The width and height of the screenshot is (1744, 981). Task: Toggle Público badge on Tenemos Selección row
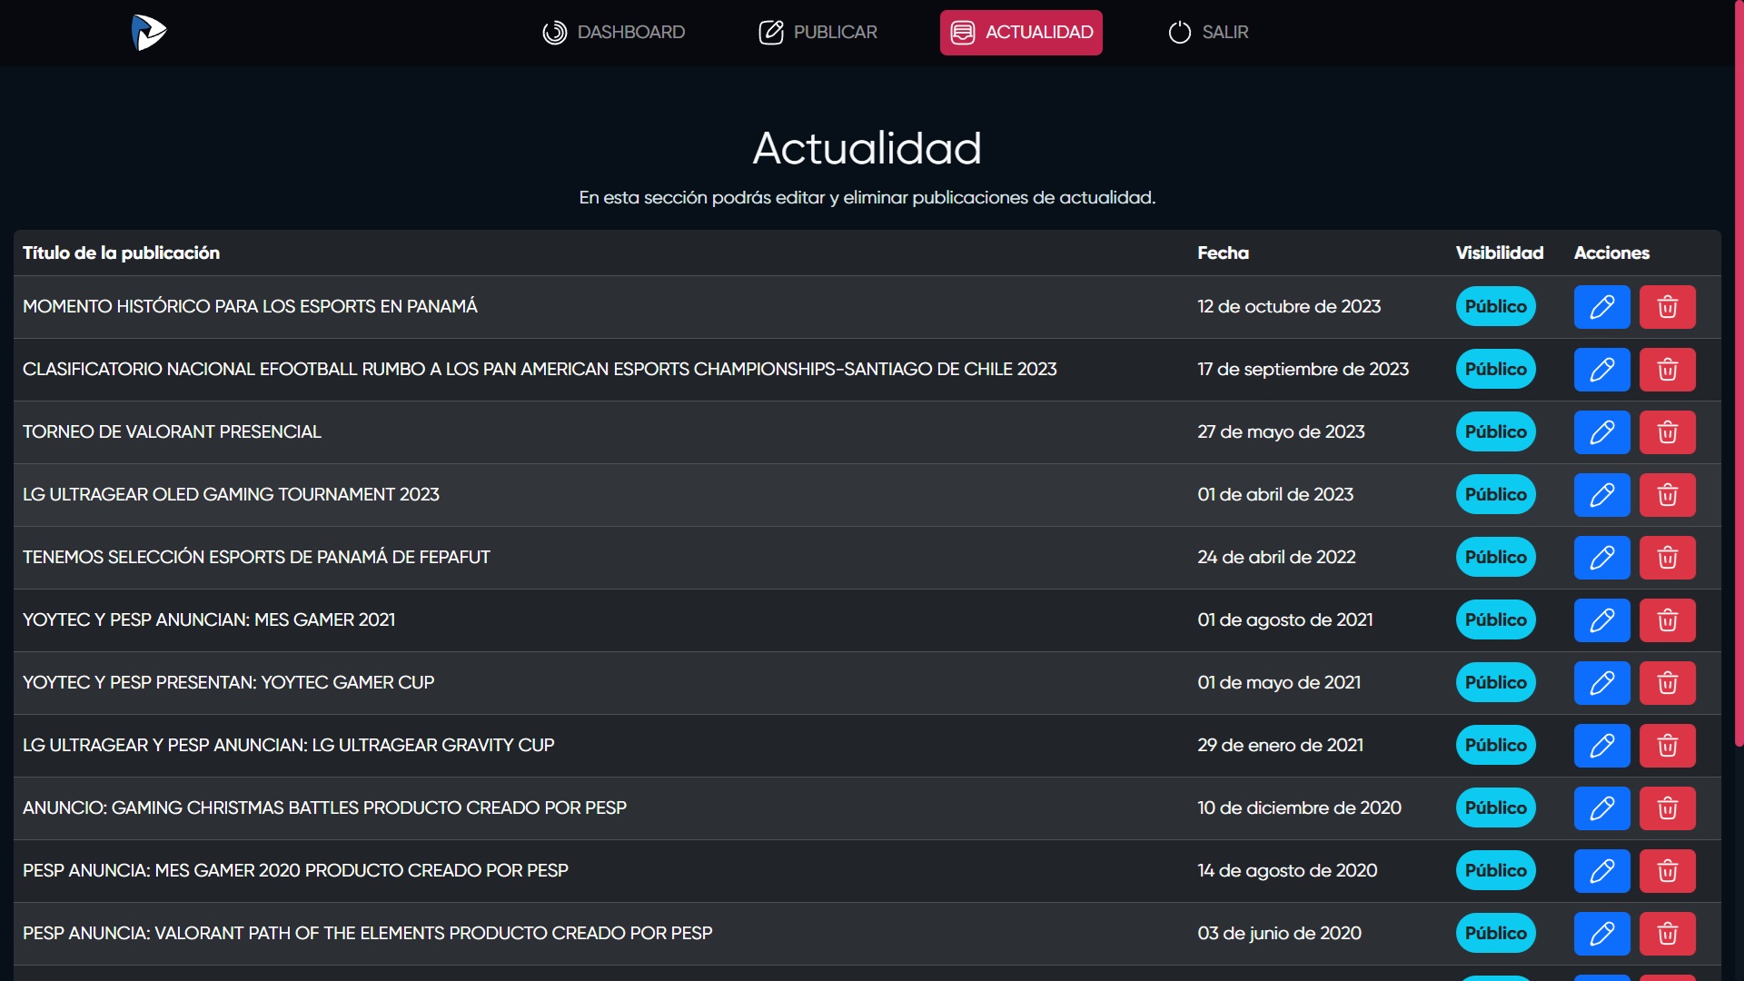(1496, 558)
